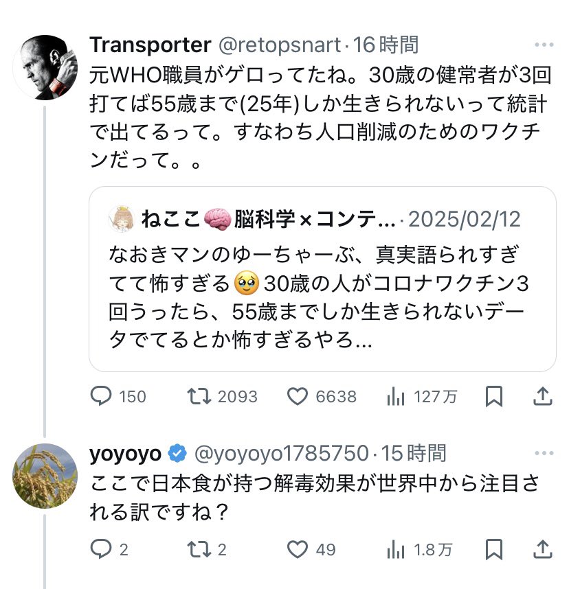View analytics of Transporter's post
The height and width of the screenshot is (589, 569).
pyautogui.click(x=397, y=396)
